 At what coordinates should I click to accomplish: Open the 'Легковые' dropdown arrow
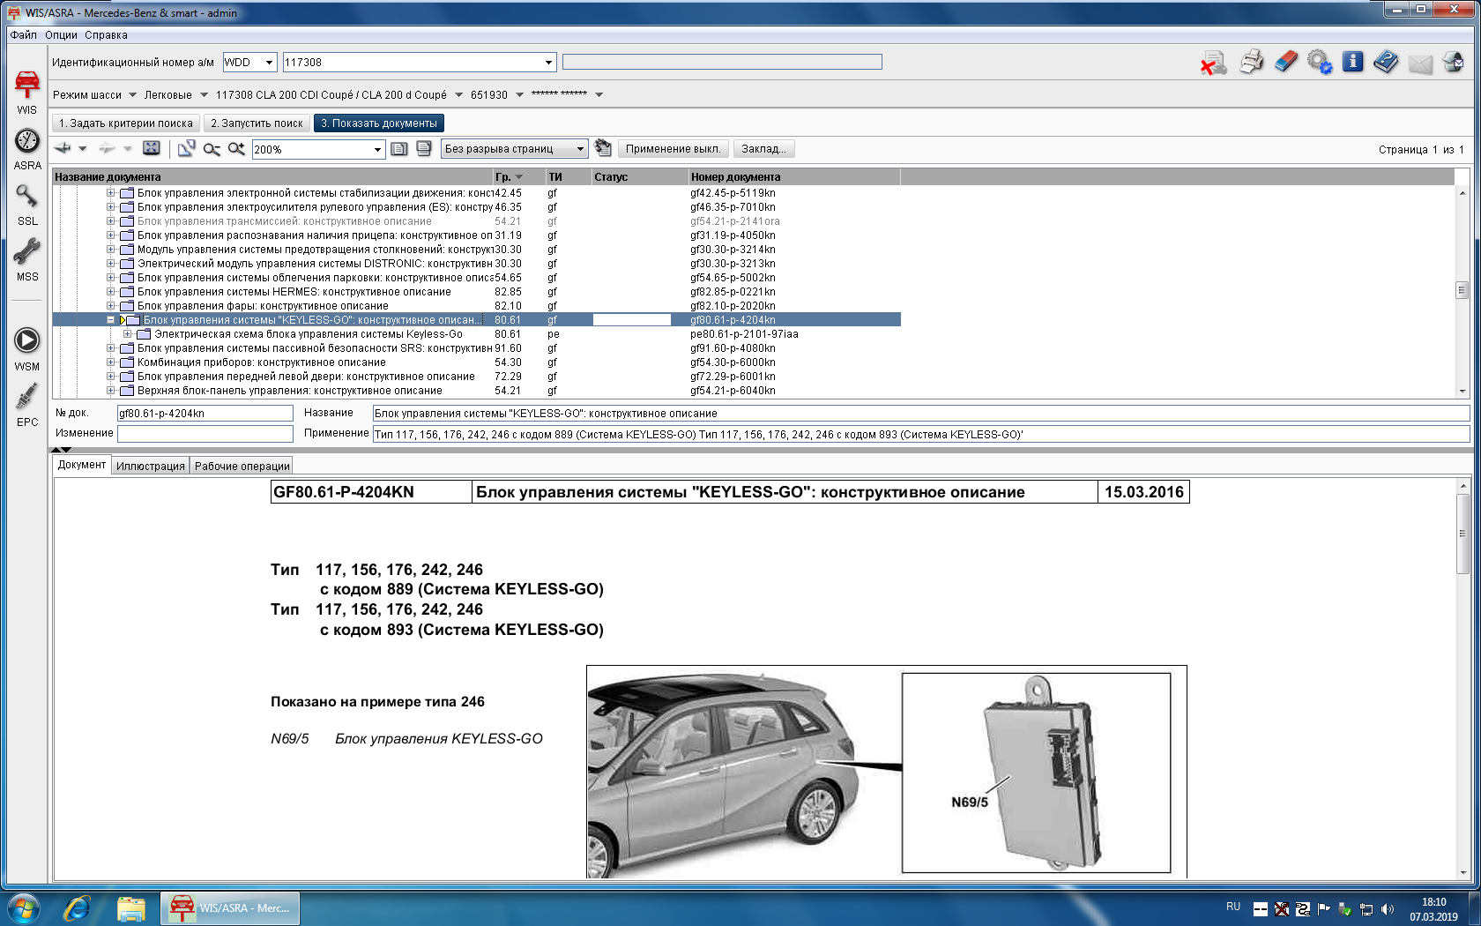204,94
